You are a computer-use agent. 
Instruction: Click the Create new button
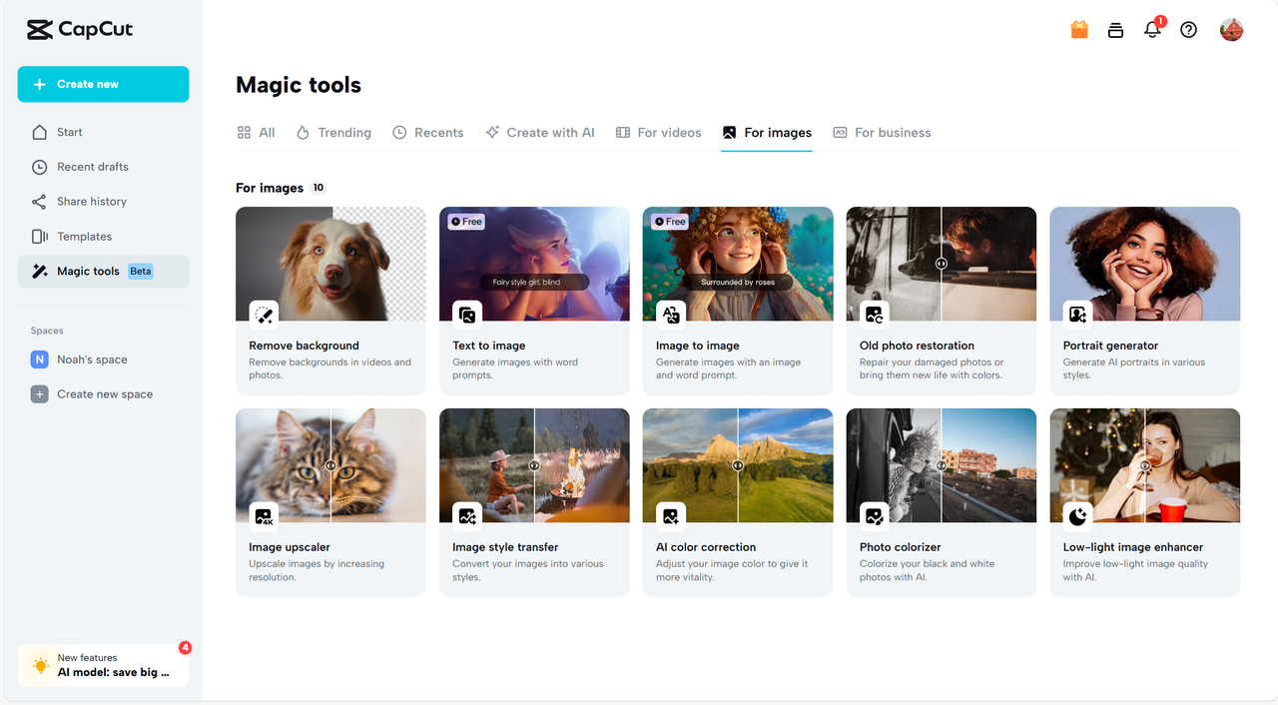(103, 84)
